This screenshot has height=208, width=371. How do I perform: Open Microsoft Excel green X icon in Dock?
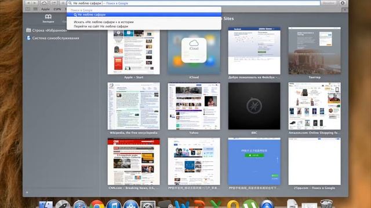216,204
